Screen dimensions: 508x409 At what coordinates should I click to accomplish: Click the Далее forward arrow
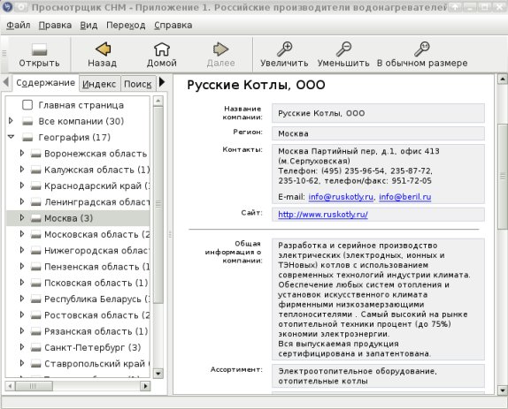click(220, 54)
